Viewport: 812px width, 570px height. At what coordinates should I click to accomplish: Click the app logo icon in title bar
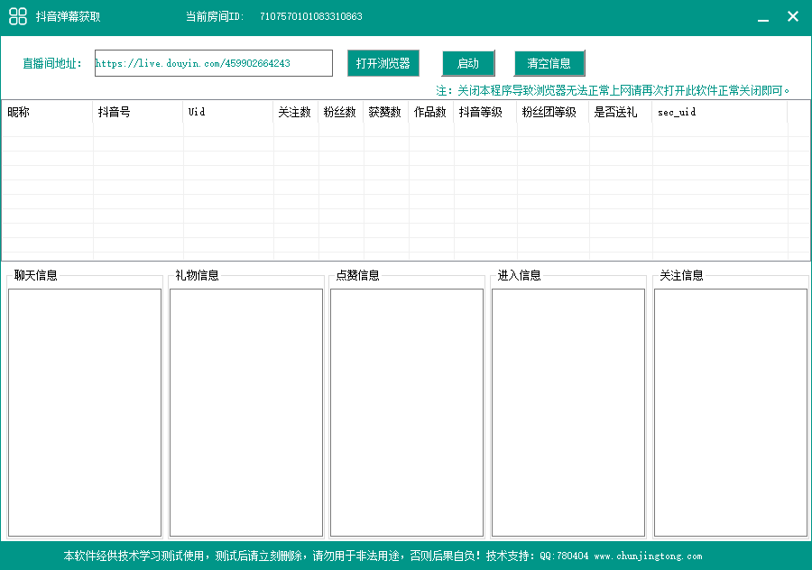[18, 16]
